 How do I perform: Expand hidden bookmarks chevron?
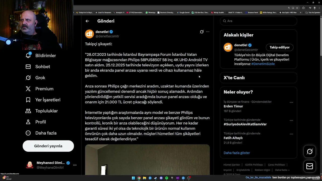tap(300, 12)
